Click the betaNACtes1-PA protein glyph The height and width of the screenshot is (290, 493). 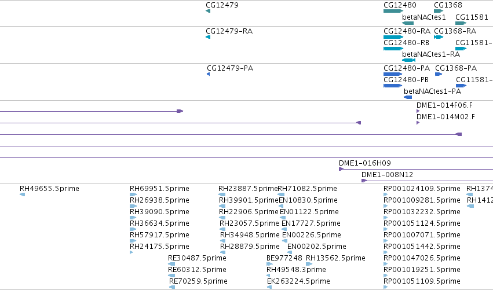(408, 97)
